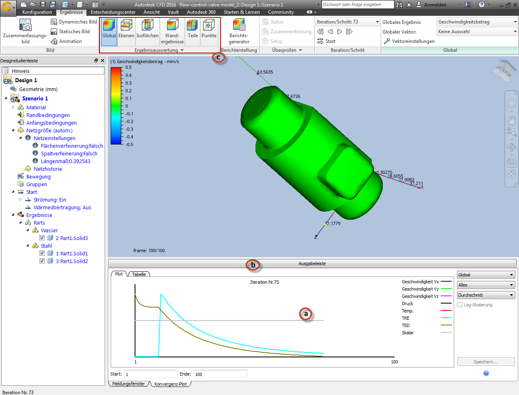
Task: Collapse the Szenario 1 tree node
Action: pos(6,98)
